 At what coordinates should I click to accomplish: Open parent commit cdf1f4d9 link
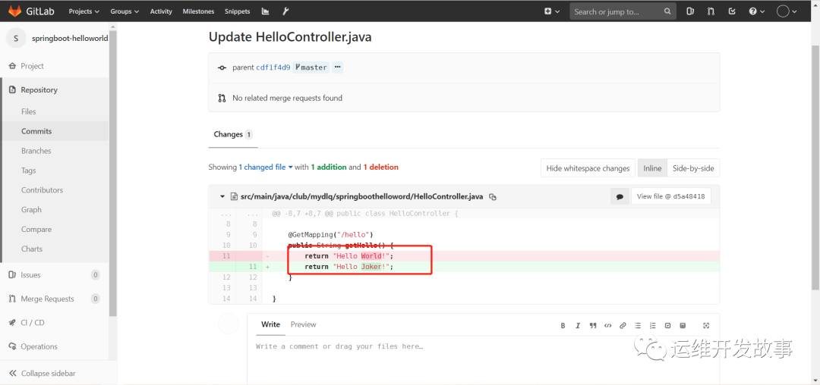[x=273, y=67]
